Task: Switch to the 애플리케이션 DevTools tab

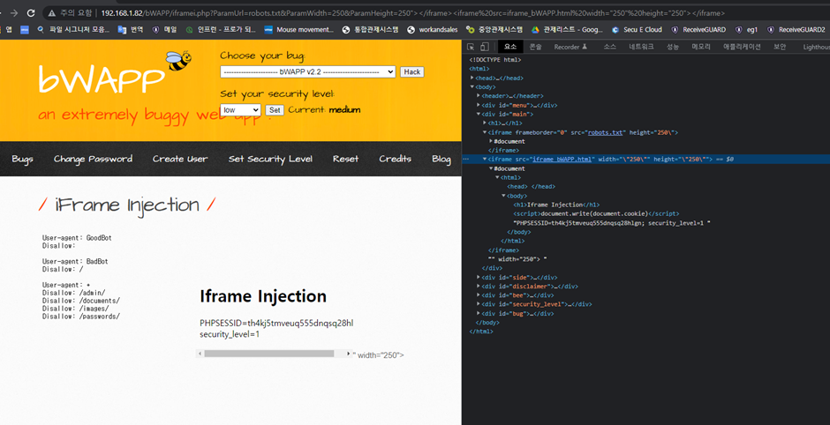Action: point(742,47)
